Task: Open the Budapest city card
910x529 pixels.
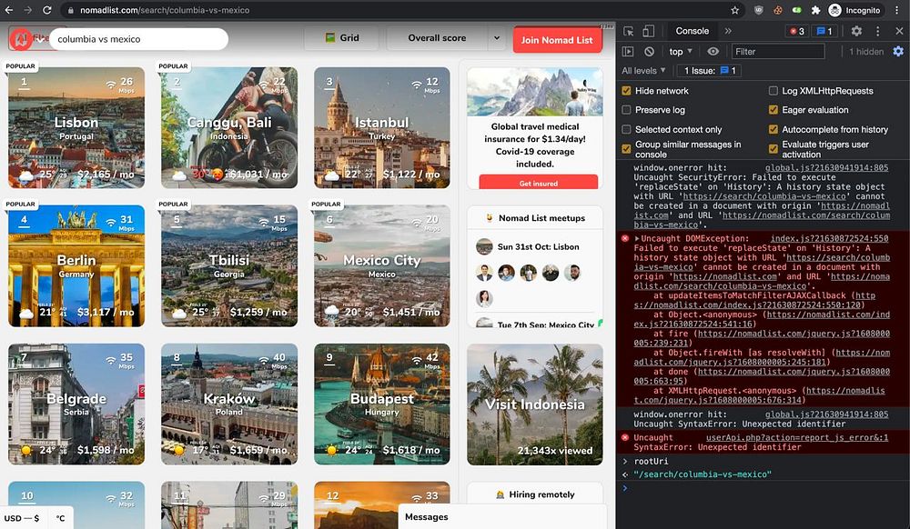Action: click(382, 404)
